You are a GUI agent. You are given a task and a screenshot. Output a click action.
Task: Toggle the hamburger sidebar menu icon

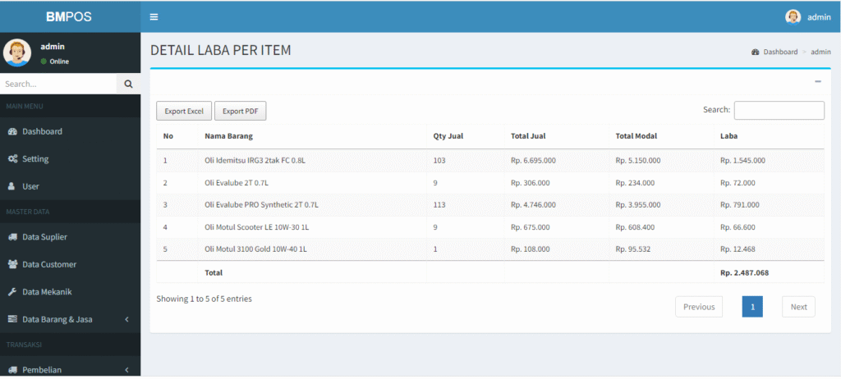154,16
